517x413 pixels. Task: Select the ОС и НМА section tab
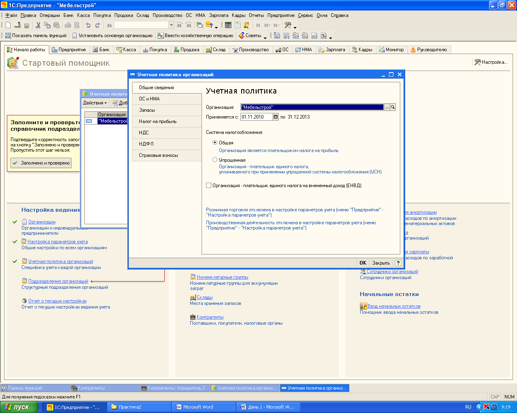click(167, 99)
